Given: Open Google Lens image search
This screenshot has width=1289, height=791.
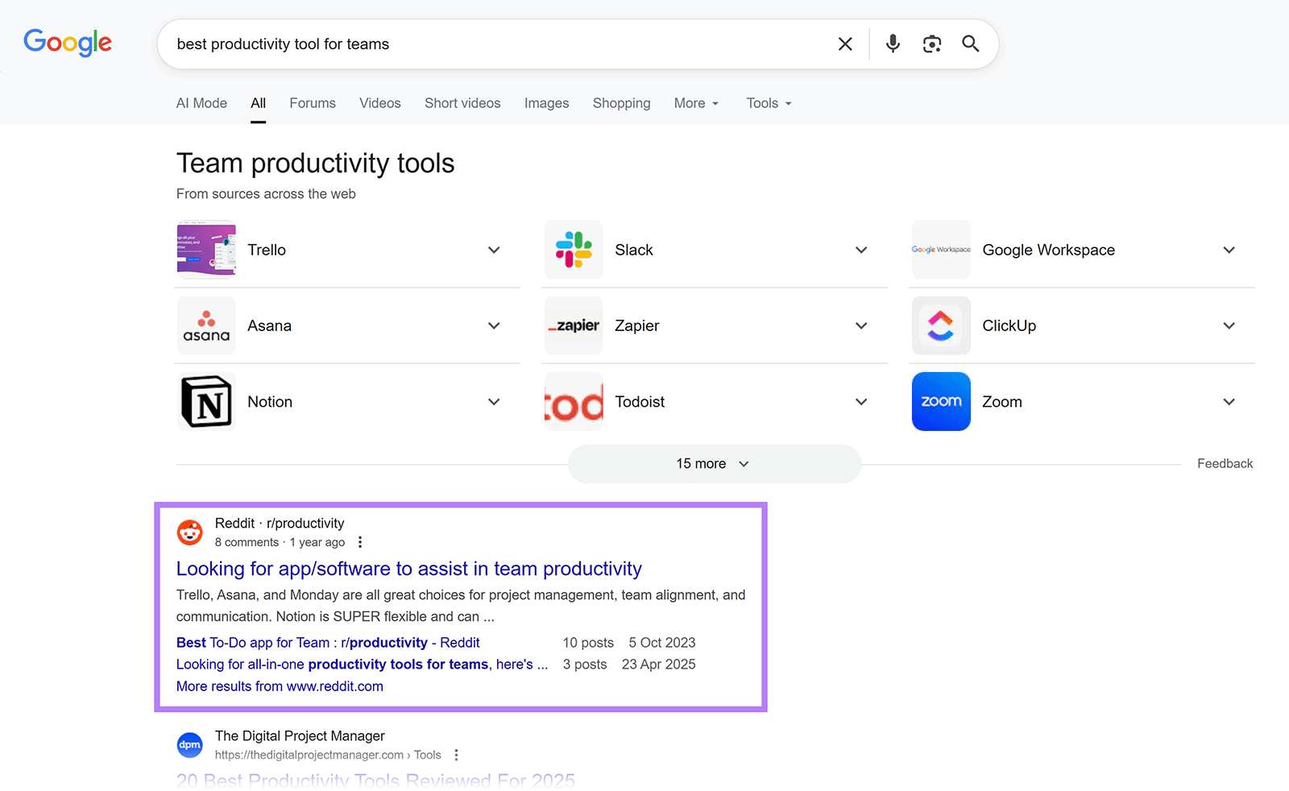Looking at the screenshot, I should 931,44.
